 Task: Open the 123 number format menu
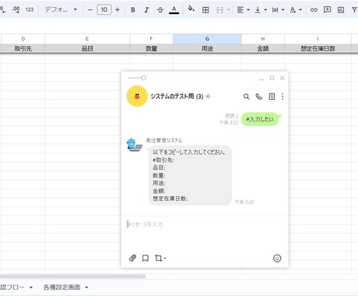30,10
